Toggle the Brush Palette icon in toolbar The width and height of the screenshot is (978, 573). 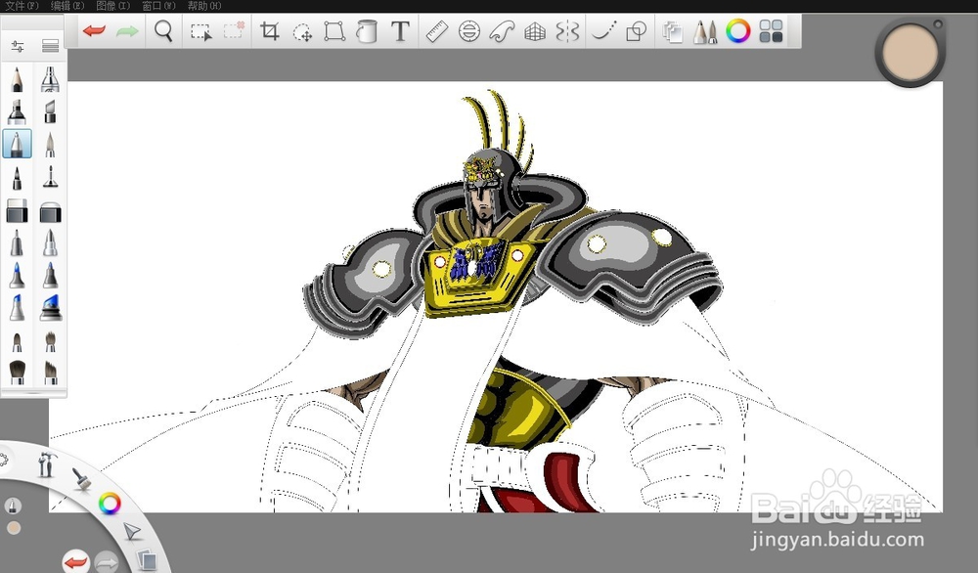pyautogui.click(x=705, y=31)
